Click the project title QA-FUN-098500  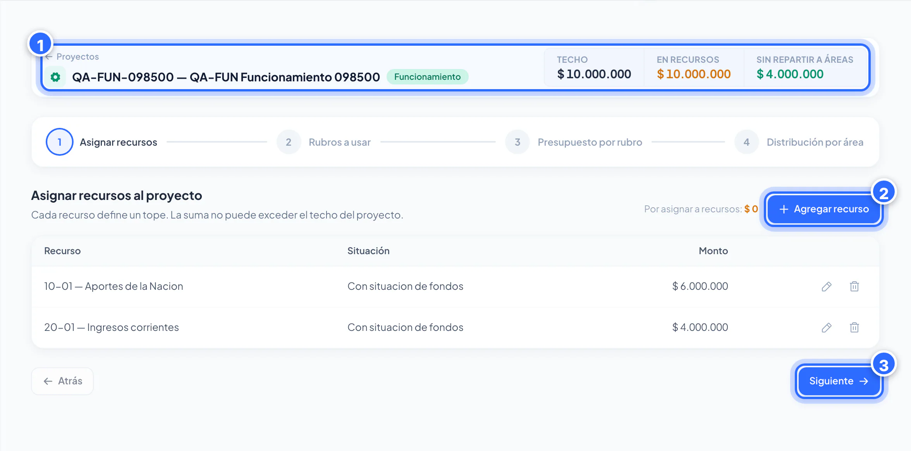pos(226,77)
